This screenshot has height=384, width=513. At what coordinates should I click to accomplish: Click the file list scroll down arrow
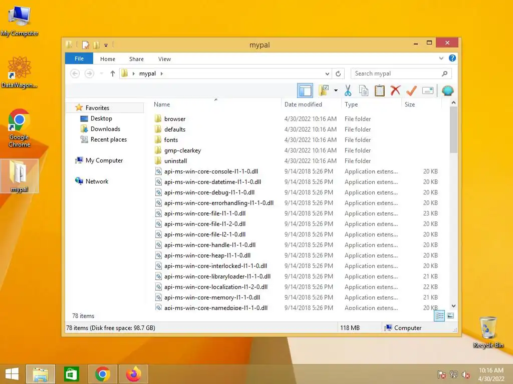(x=453, y=306)
